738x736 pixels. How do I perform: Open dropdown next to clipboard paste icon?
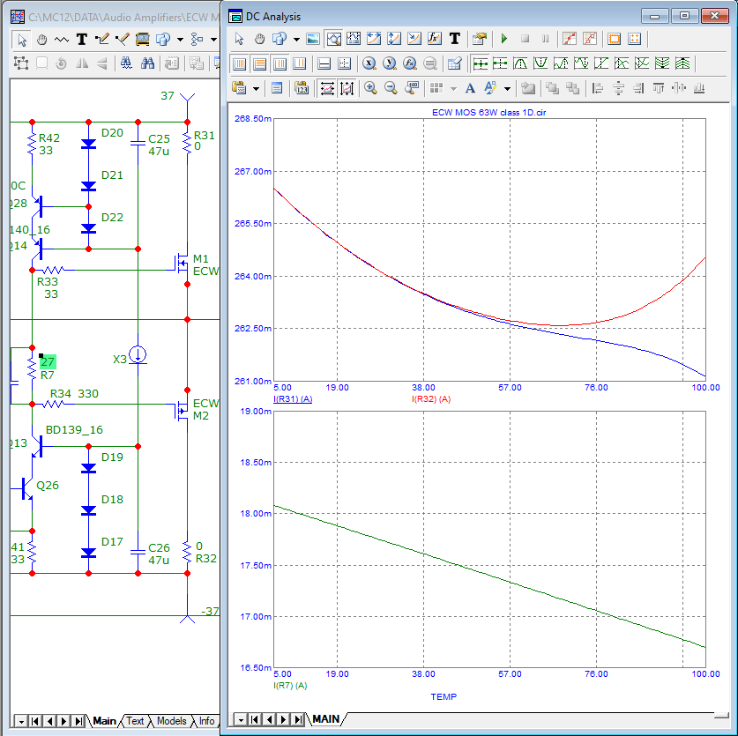click(x=256, y=88)
